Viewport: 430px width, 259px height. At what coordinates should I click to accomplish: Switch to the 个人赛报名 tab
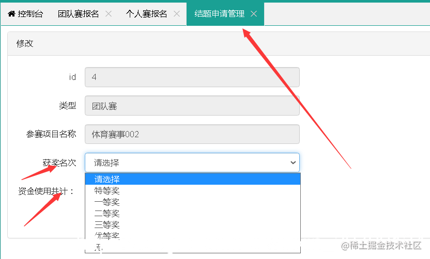click(x=146, y=14)
